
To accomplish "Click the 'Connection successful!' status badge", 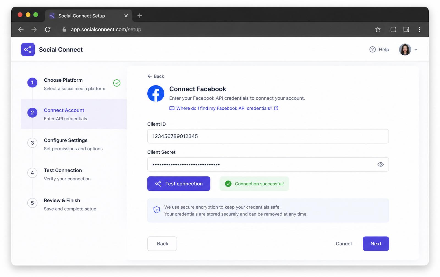I will tap(254, 184).
